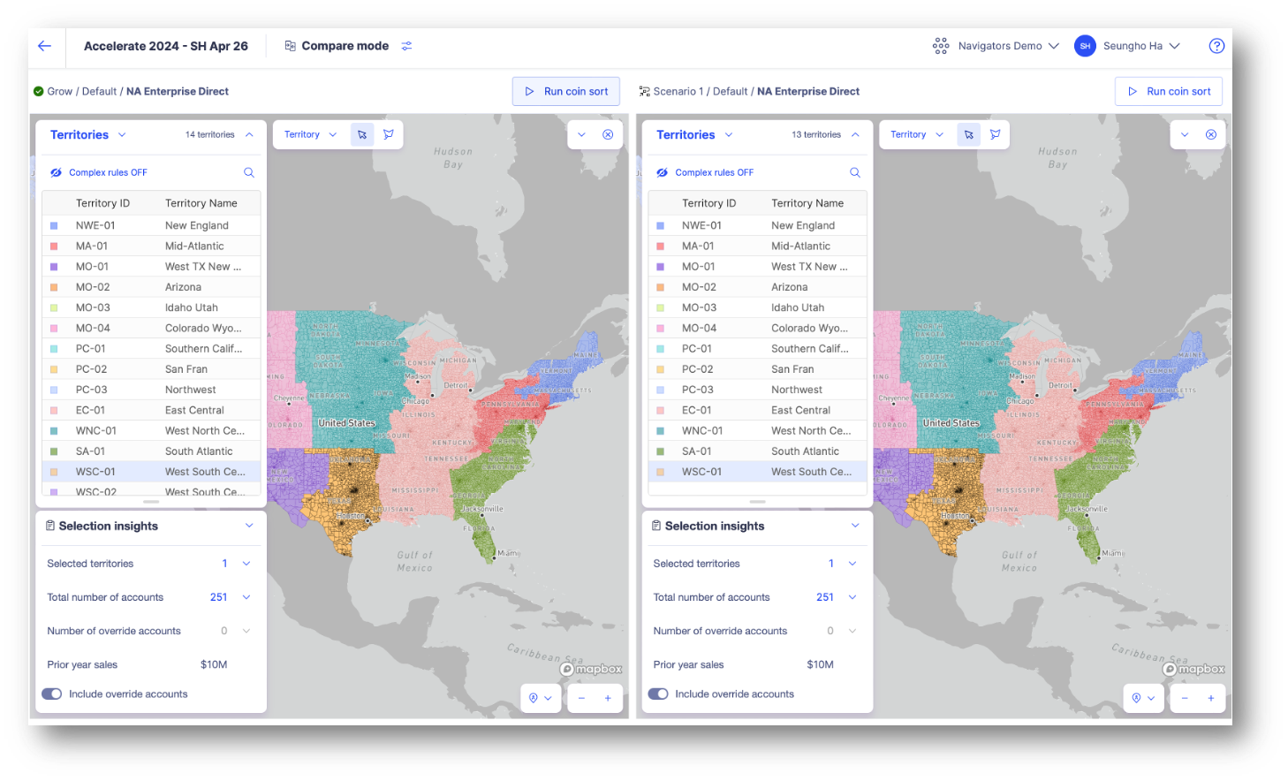Select the pointer tool on right map
The height and width of the screenshot is (781, 1288).
coord(969,134)
